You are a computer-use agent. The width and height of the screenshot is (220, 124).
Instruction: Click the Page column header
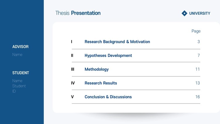tap(196, 31)
